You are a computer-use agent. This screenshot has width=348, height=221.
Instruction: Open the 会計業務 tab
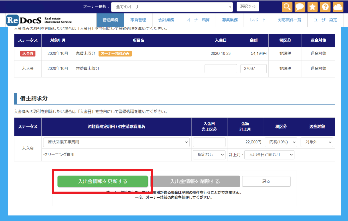point(166,20)
